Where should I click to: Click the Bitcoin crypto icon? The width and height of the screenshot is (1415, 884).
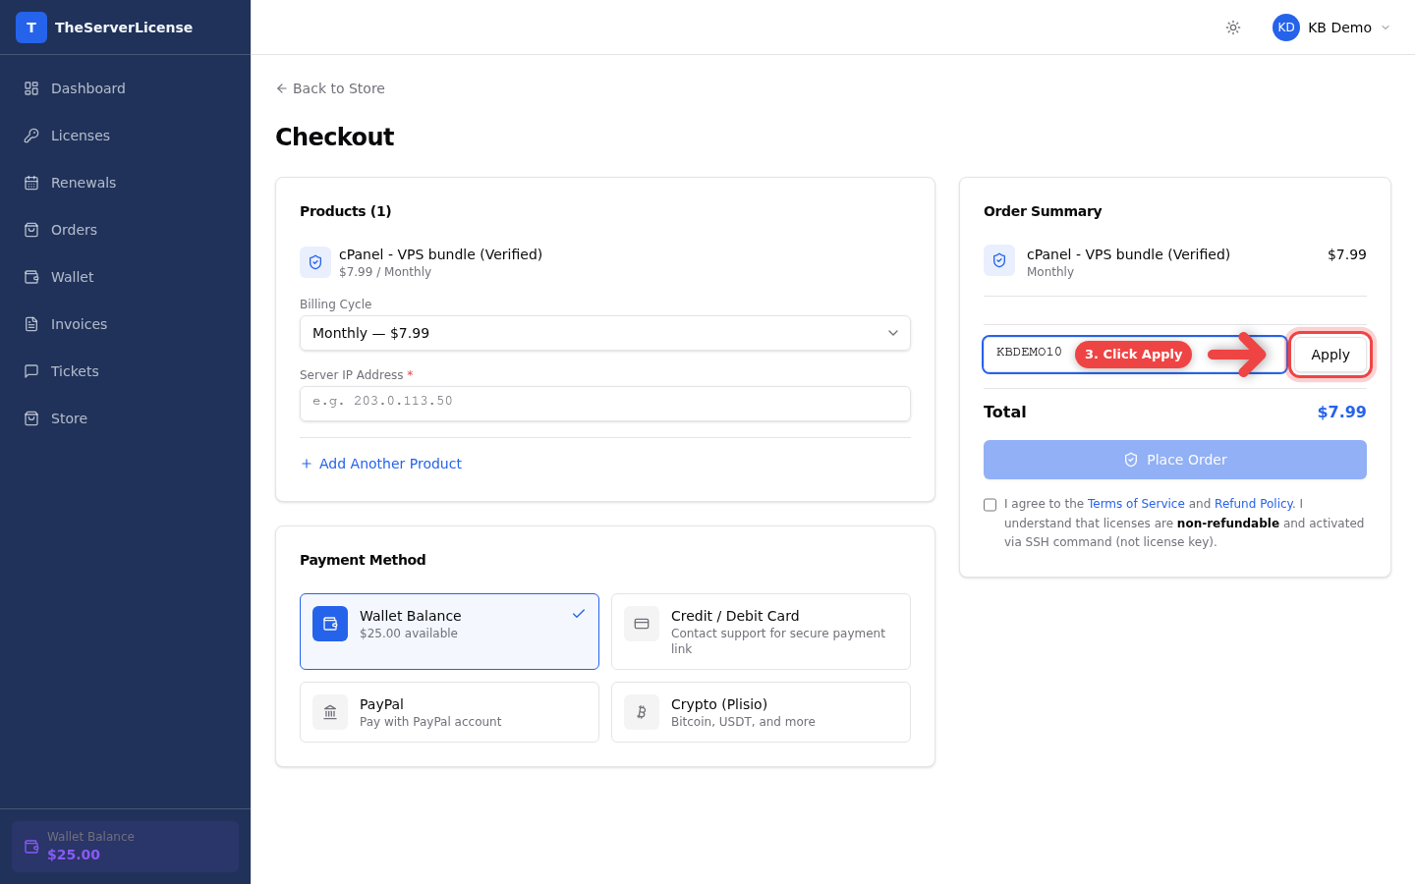pos(642,712)
